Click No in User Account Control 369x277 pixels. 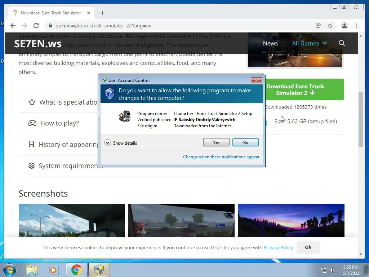coord(245,142)
